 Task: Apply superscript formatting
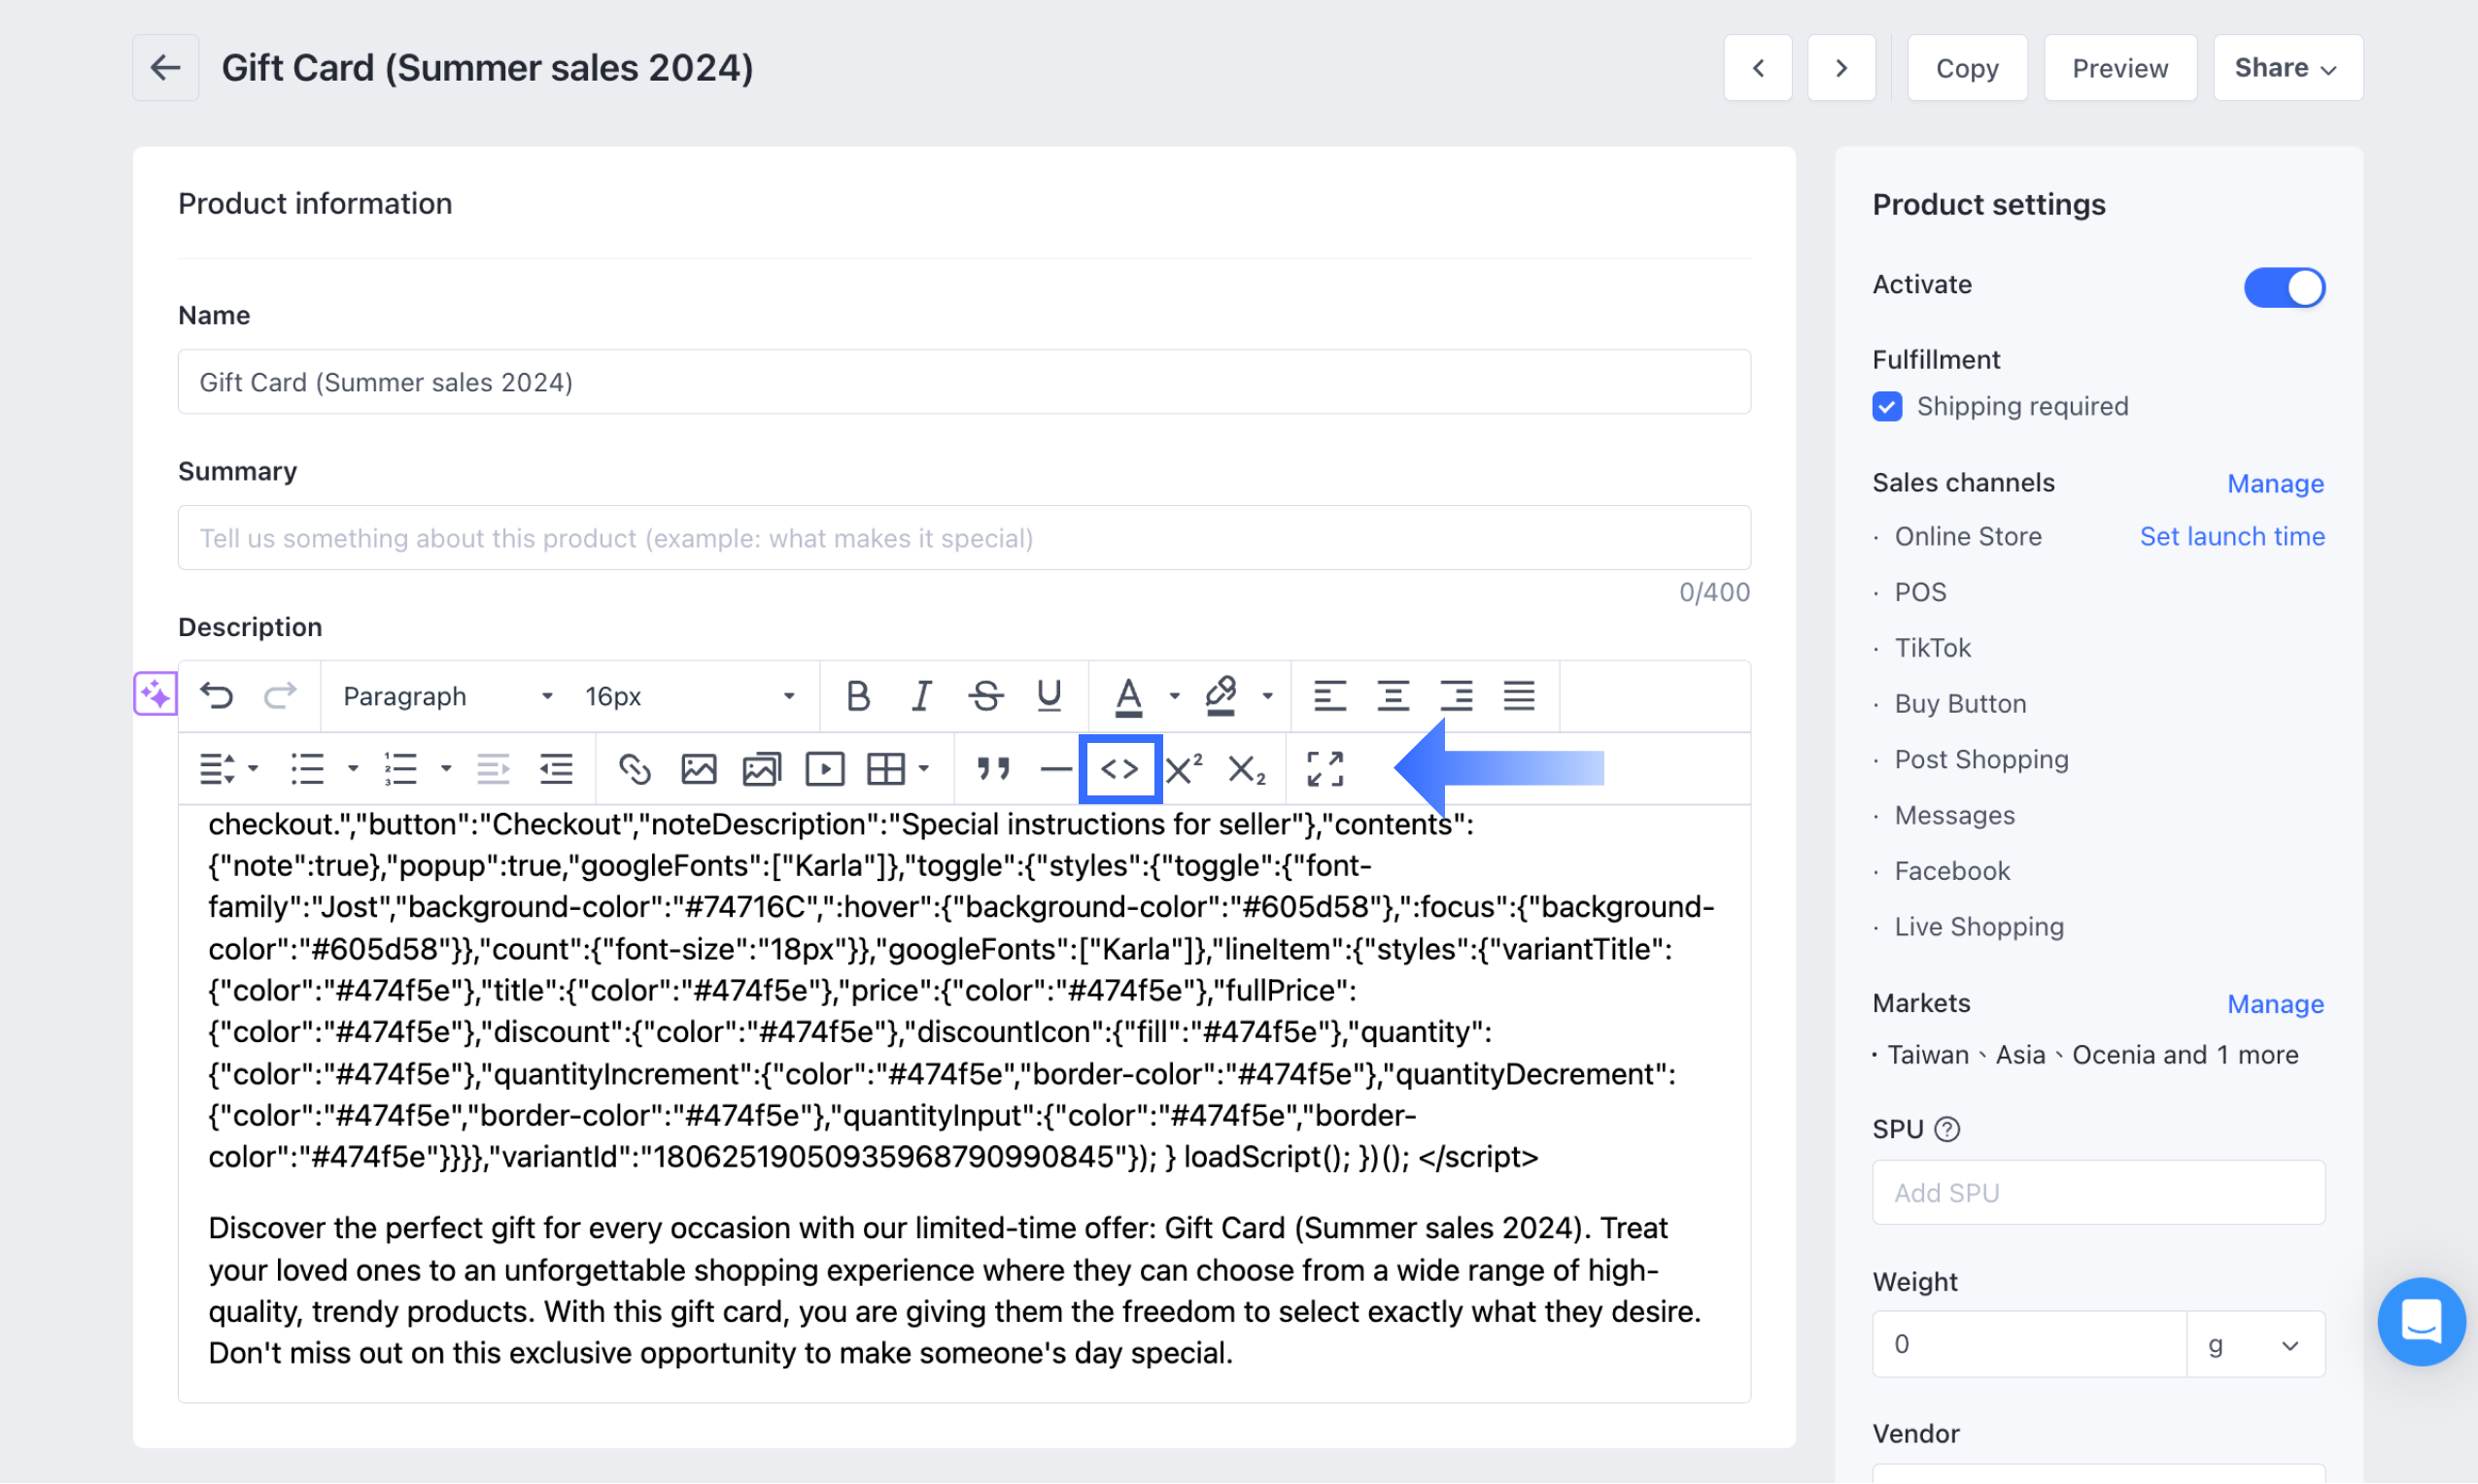click(1184, 768)
